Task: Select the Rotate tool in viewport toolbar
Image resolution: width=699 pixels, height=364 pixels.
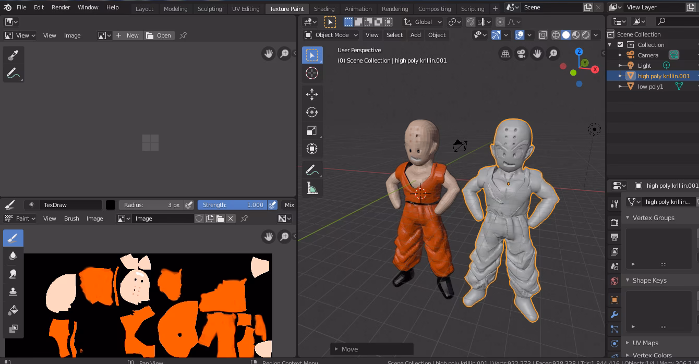Action: click(x=312, y=112)
